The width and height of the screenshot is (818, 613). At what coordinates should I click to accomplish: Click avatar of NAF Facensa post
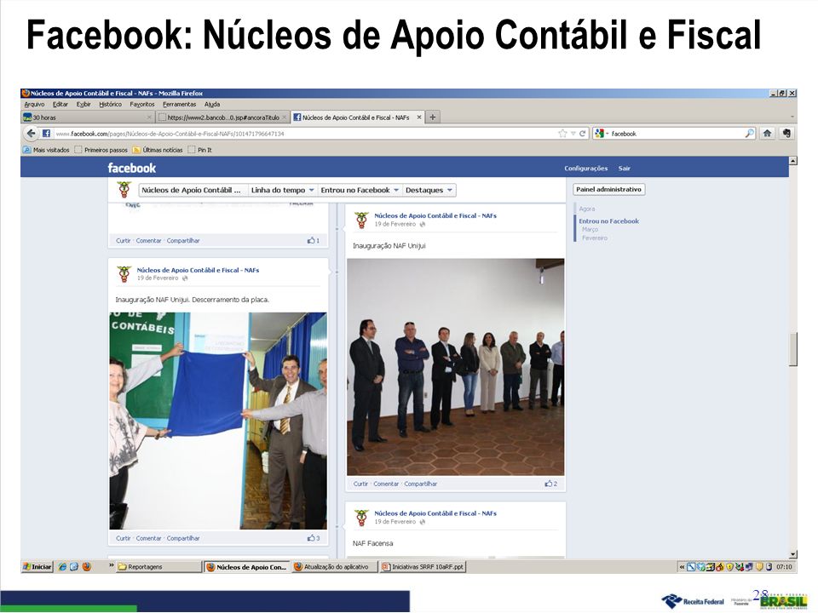pyautogui.click(x=361, y=518)
